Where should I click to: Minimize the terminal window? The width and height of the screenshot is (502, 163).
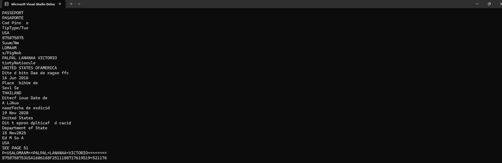point(477,4)
